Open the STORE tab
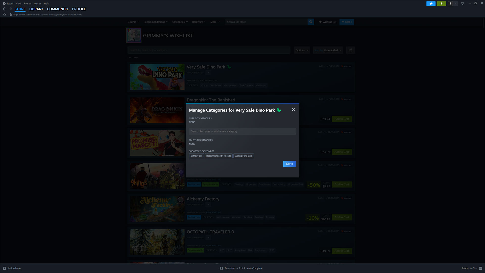This screenshot has height=273, width=485. pyautogui.click(x=20, y=9)
